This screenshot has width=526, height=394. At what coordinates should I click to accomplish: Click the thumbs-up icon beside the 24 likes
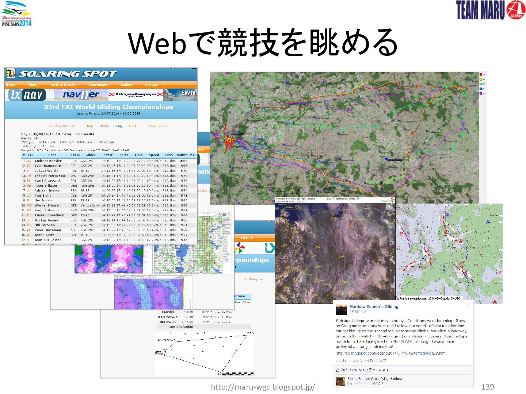(x=338, y=370)
